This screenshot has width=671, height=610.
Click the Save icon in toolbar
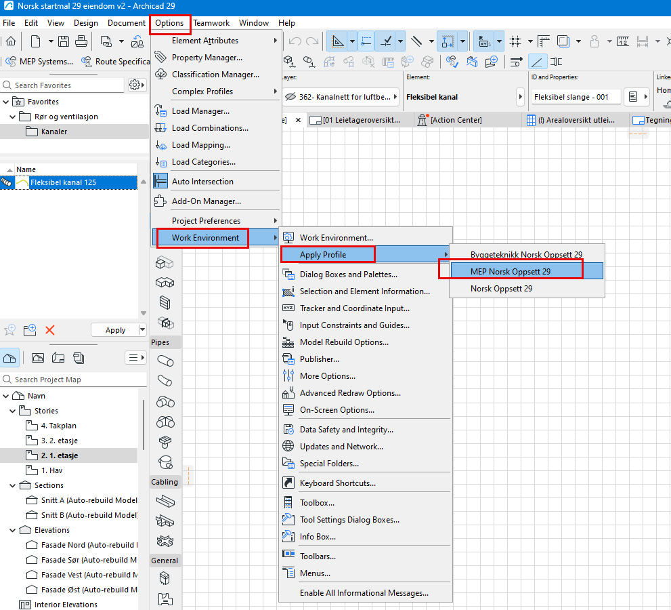click(63, 41)
